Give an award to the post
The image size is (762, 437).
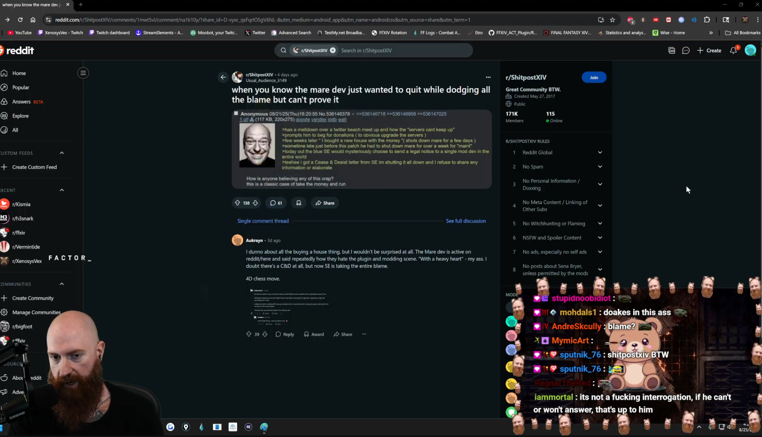(299, 203)
